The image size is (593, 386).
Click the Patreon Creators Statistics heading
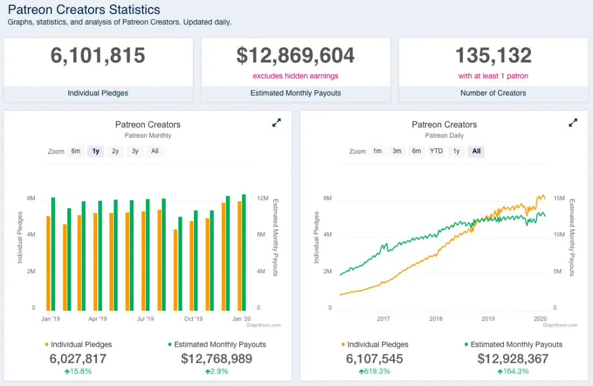click(84, 9)
